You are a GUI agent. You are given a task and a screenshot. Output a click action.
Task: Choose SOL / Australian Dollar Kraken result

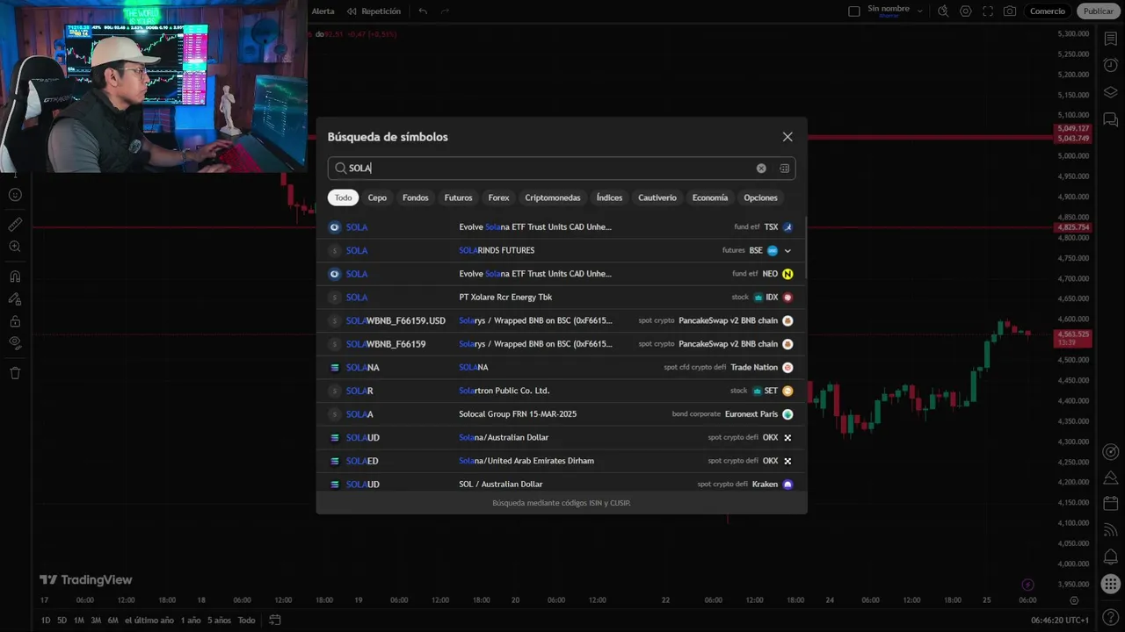(x=561, y=484)
